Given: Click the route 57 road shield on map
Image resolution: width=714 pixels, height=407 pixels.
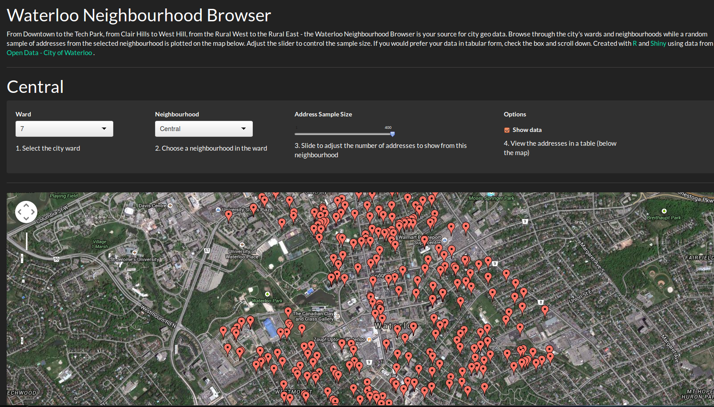Looking at the screenshot, I should pyautogui.click(x=207, y=251).
